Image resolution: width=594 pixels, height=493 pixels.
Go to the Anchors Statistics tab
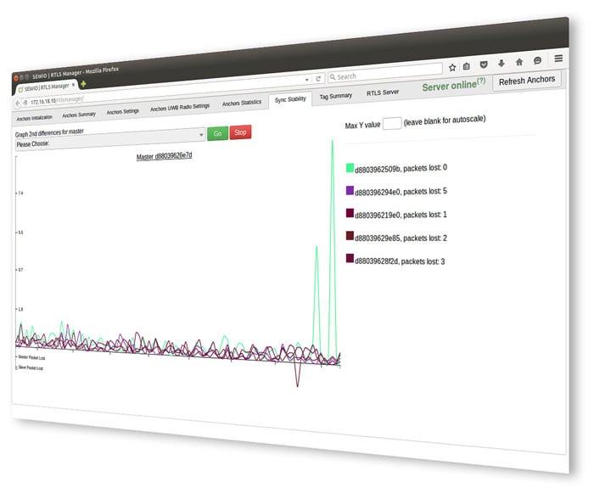242,103
